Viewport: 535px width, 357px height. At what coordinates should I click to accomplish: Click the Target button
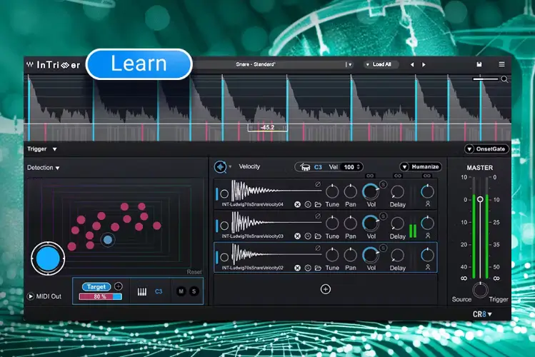(96, 287)
